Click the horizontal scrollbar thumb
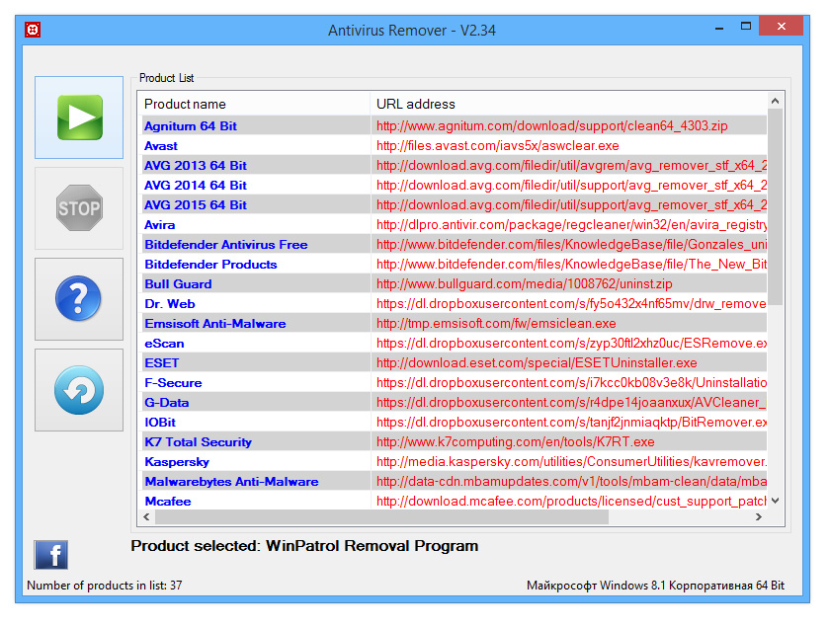 (x=381, y=517)
